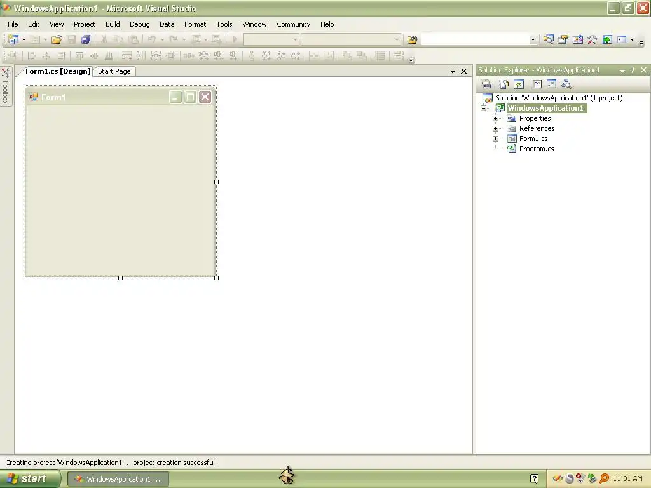Click the system tray clock
The height and width of the screenshot is (488, 651).
627,479
